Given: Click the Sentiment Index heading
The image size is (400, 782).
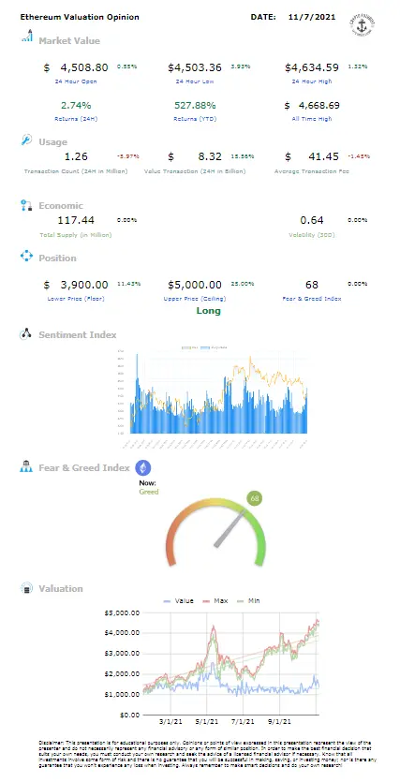Looking at the screenshot, I should pos(78,334).
